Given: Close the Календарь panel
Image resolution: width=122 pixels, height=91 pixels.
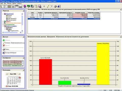Looking at the screenshot, I should 24,70.
